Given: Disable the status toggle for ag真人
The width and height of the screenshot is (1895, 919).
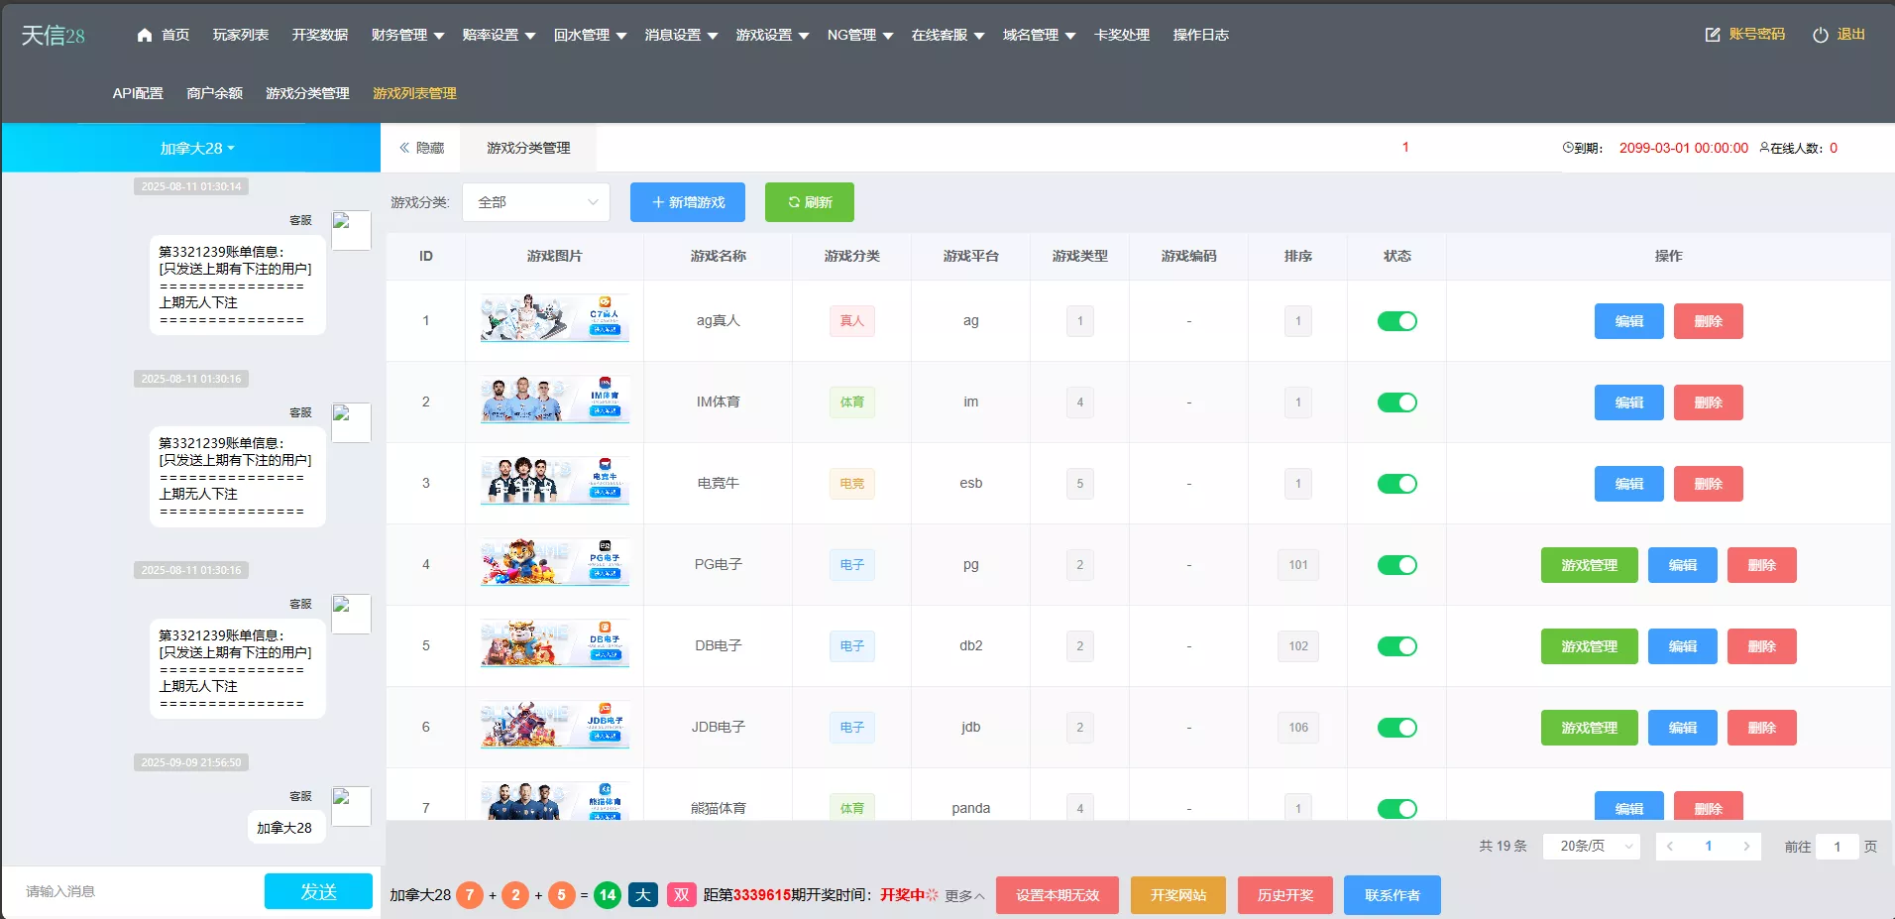Looking at the screenshot, I should [1396, 321].
